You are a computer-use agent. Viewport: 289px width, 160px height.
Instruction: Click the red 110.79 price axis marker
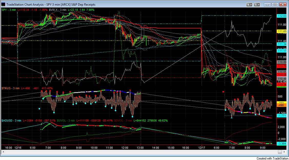[281, 66]
